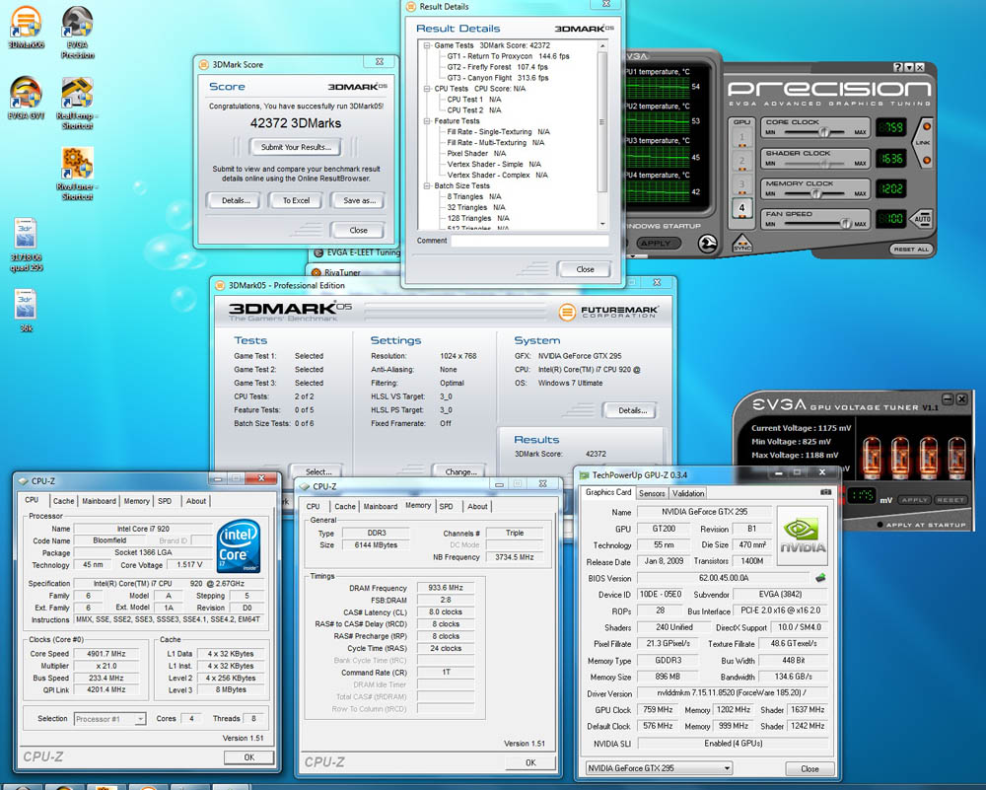
Task: Open Precision settings wrench icon
Action: point(708,243)
